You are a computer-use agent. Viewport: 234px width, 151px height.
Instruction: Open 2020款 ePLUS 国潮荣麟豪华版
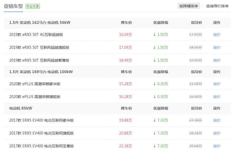35,84
